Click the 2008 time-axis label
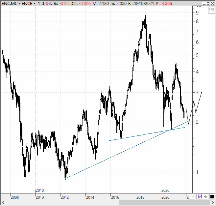The height and width of the screenshot is (206, 216). tap(15, 197)
